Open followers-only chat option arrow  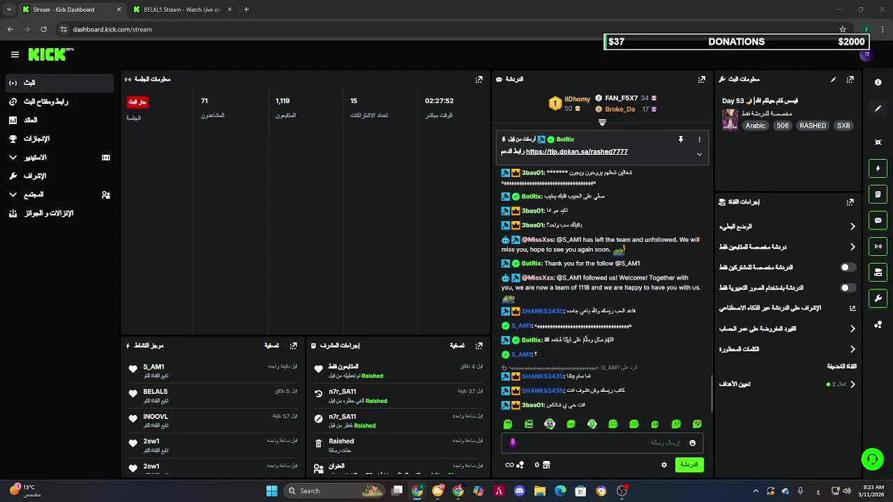click(853, 247)
